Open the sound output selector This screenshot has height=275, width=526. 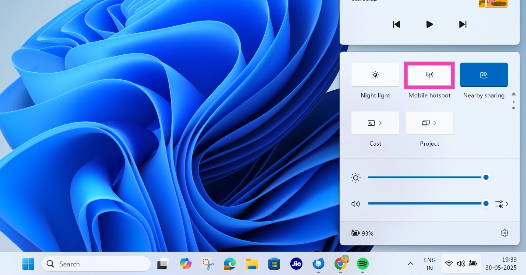pos(501,204)
